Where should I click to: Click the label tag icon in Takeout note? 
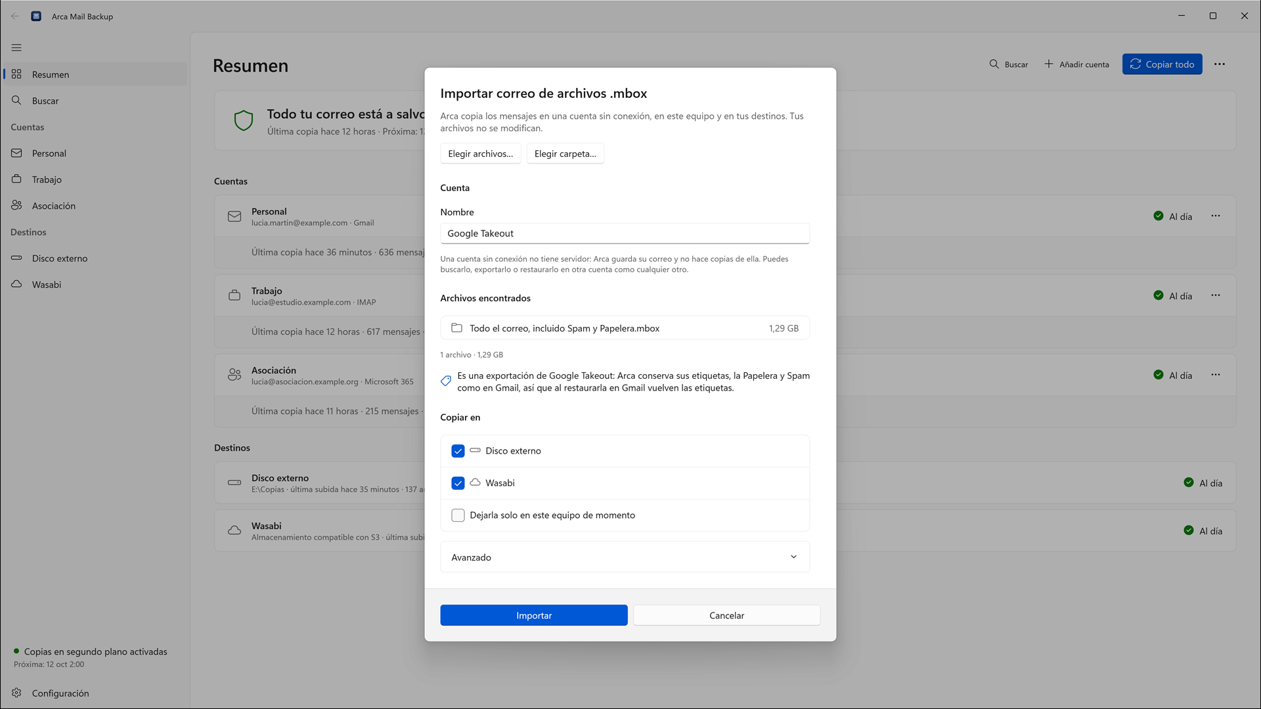(x=446, y=381)
